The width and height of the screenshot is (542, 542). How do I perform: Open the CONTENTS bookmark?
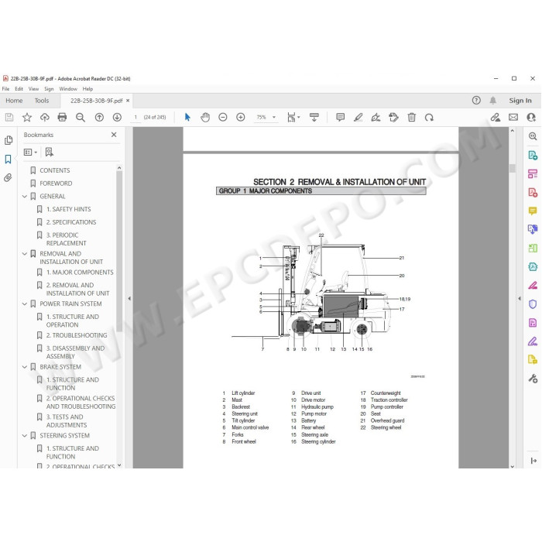[55, 170]
